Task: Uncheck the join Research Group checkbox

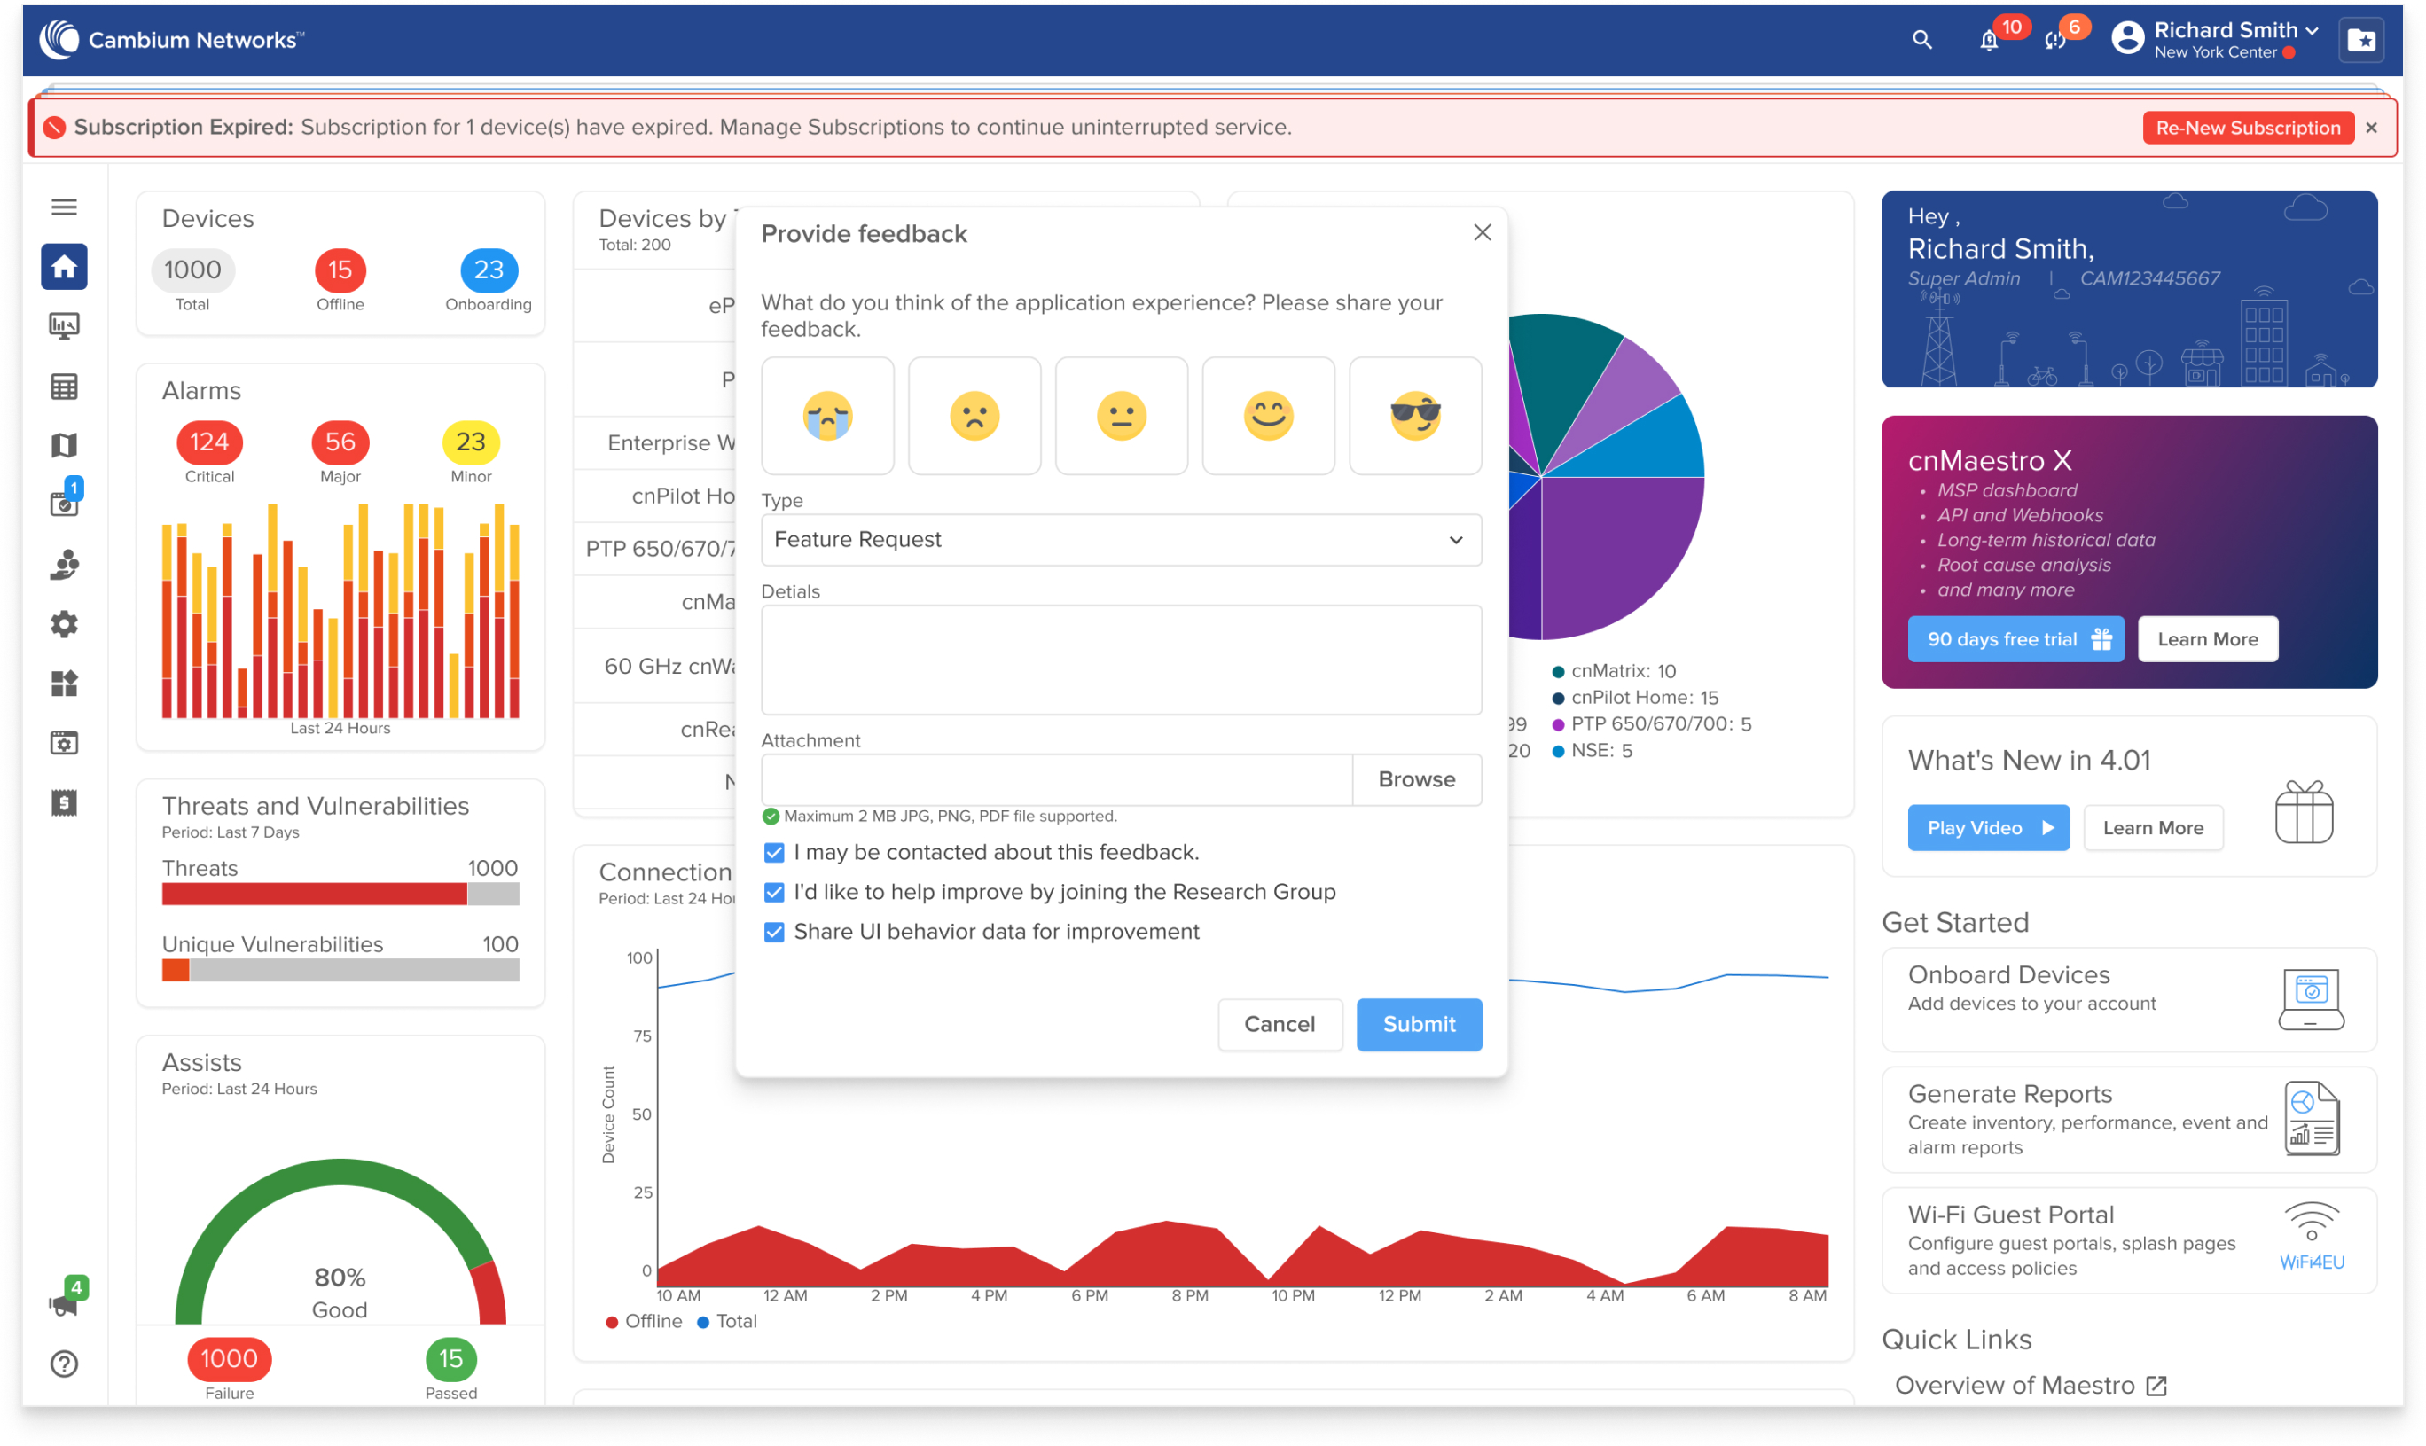Action: 775,893
